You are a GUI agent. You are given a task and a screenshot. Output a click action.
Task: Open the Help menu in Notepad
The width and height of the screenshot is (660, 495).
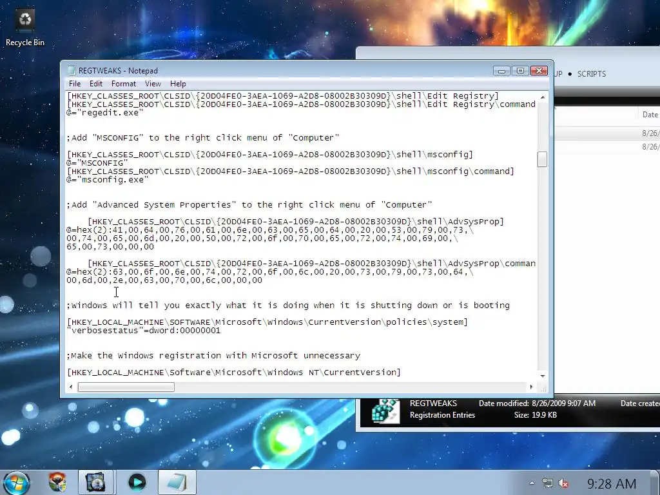pos(178,84)
